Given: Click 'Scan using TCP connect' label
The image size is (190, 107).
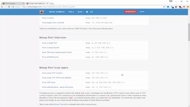Looking at the screenshot, I should pos(52,73).
